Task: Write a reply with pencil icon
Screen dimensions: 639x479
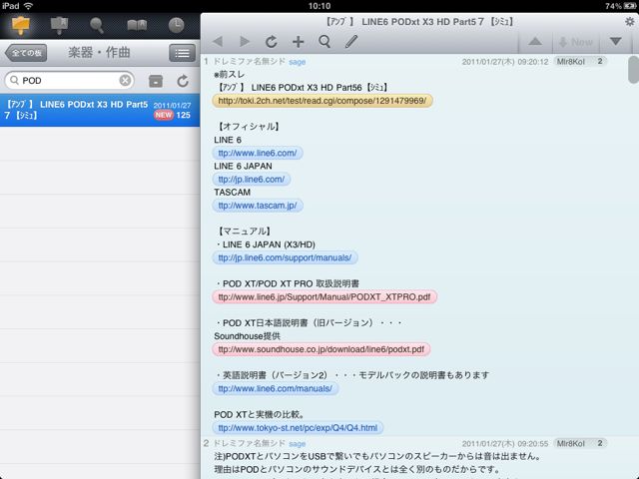Action: pos(351,42)
